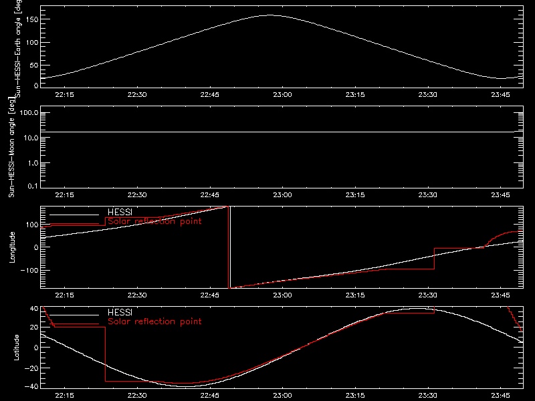Click the 40 tick on Latitude axis
This screenshot has width=535, height=401.
[34, 309]
